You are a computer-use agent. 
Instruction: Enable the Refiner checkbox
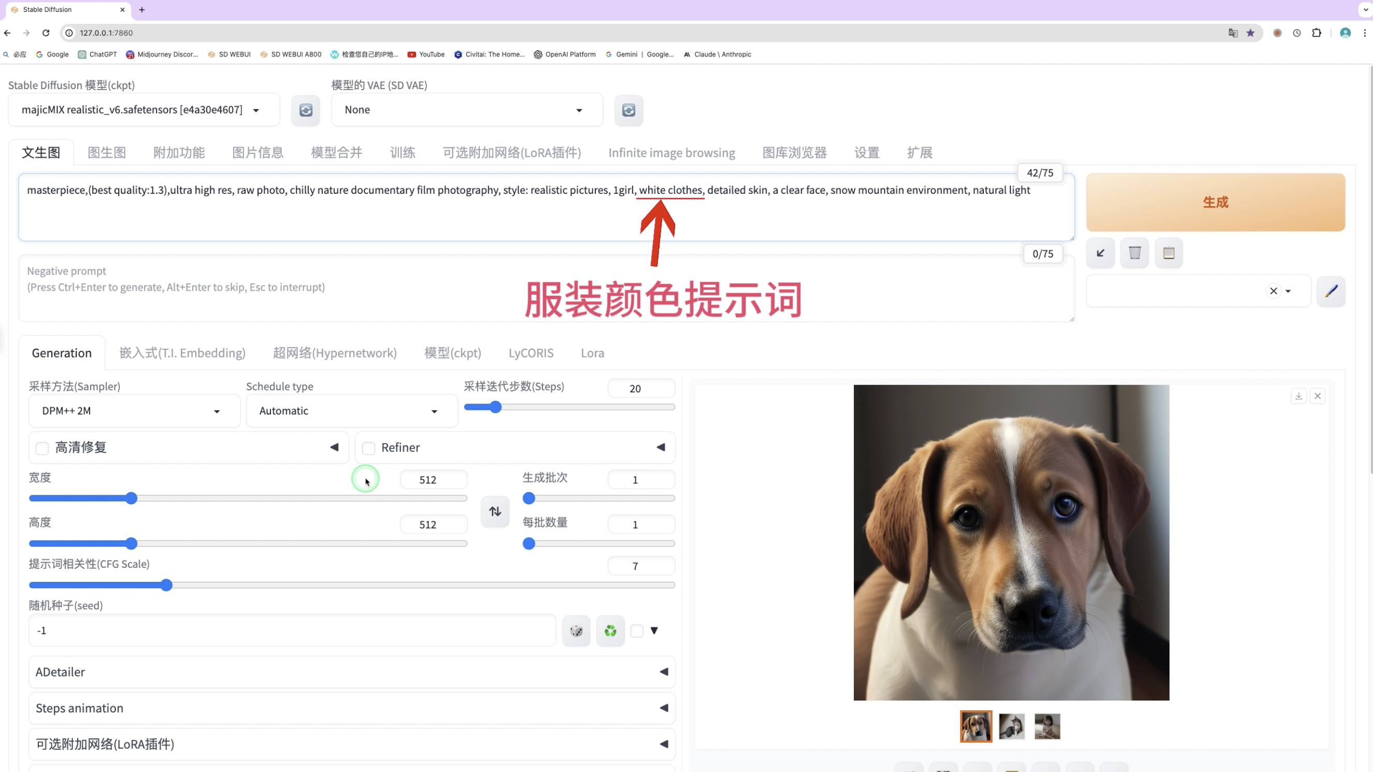click(368, 448)
